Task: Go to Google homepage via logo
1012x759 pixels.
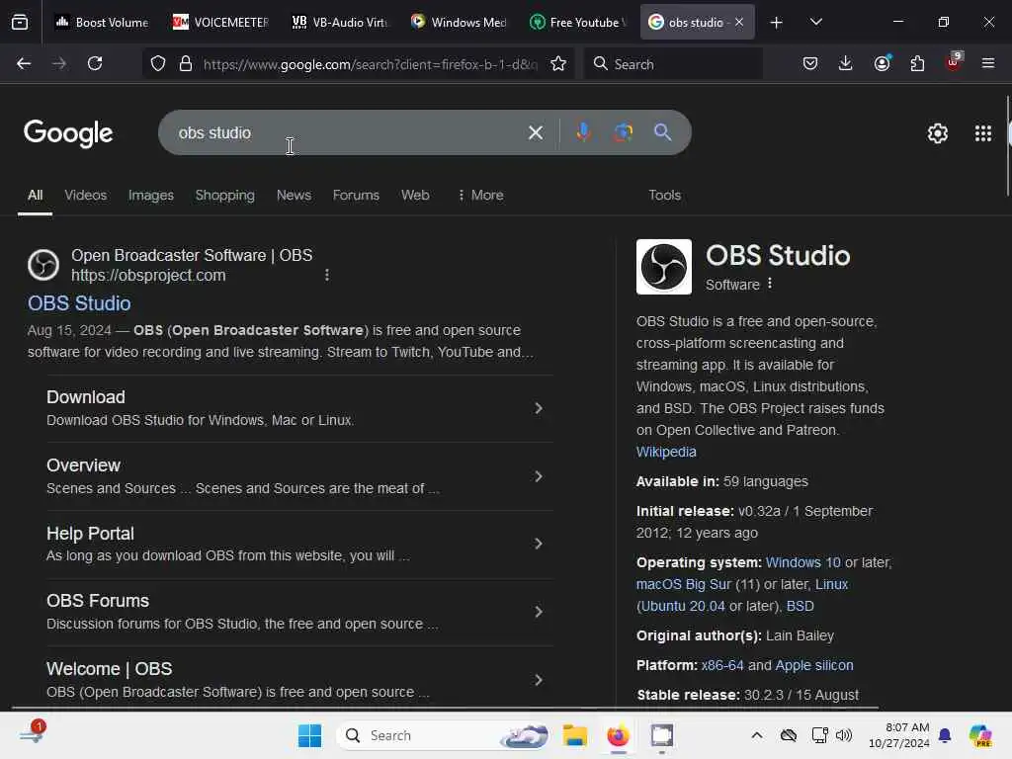Action: (68, 133)
